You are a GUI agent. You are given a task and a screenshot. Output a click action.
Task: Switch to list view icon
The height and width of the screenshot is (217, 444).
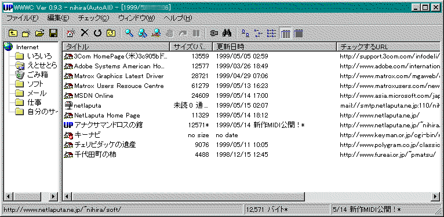pyautogui.click(x=271, y=33)
